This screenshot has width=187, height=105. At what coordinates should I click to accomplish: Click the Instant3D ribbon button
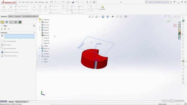[103, 8]
